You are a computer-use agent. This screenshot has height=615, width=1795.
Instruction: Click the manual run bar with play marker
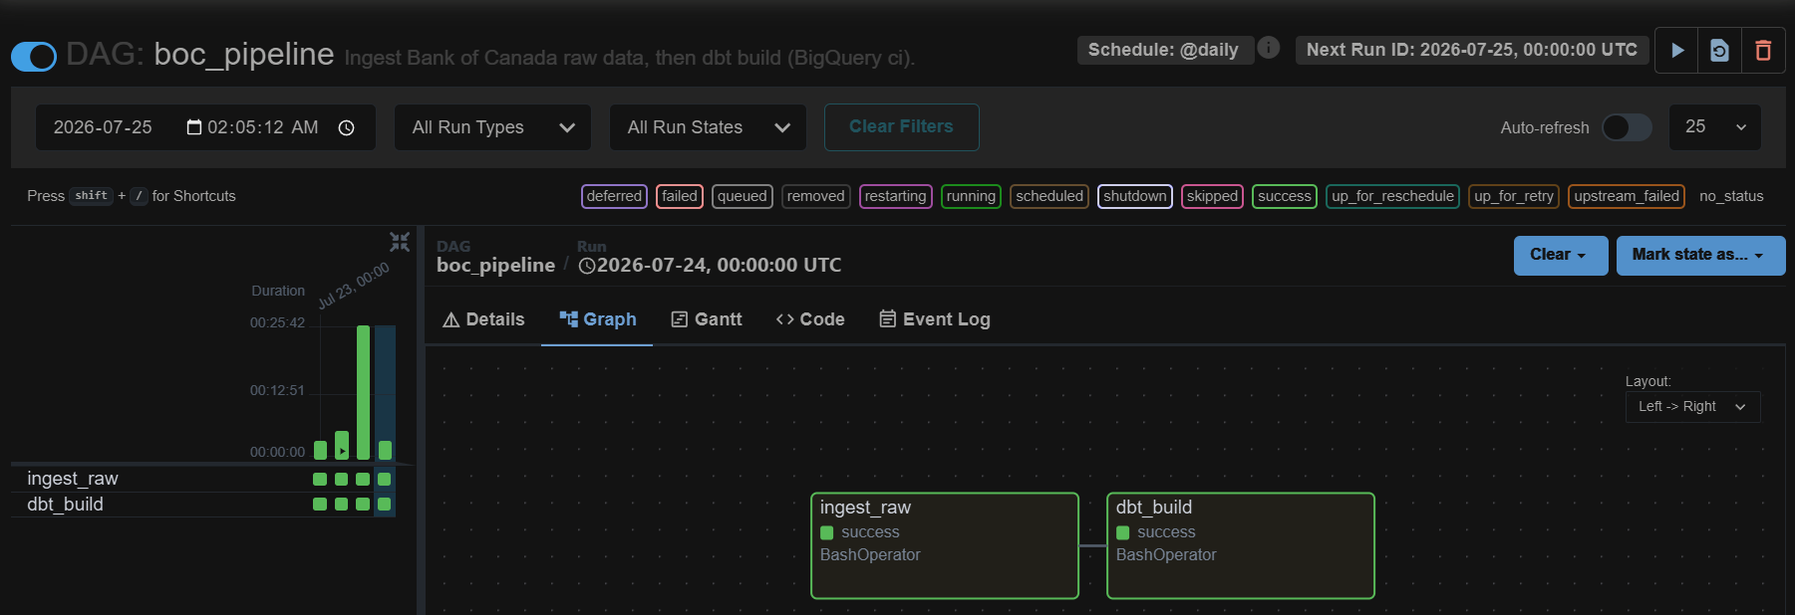tap(342, 445)
